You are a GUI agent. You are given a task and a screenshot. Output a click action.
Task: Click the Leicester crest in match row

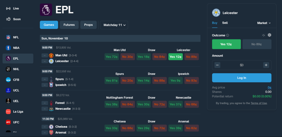click(x=51, y=61)
